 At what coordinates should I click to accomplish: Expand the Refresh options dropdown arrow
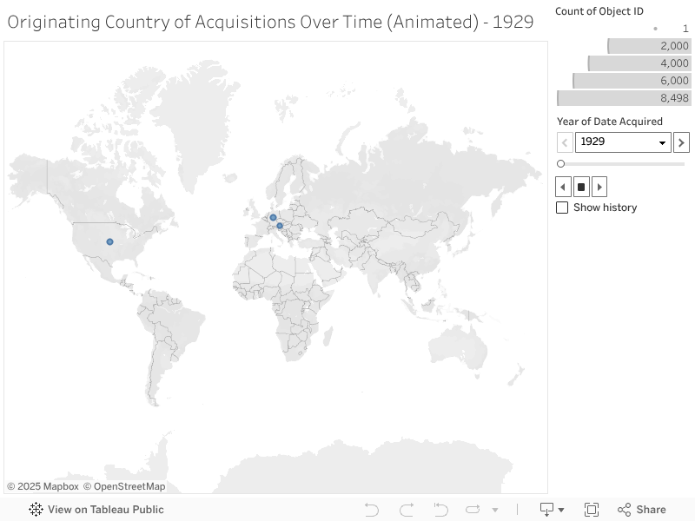495,510
